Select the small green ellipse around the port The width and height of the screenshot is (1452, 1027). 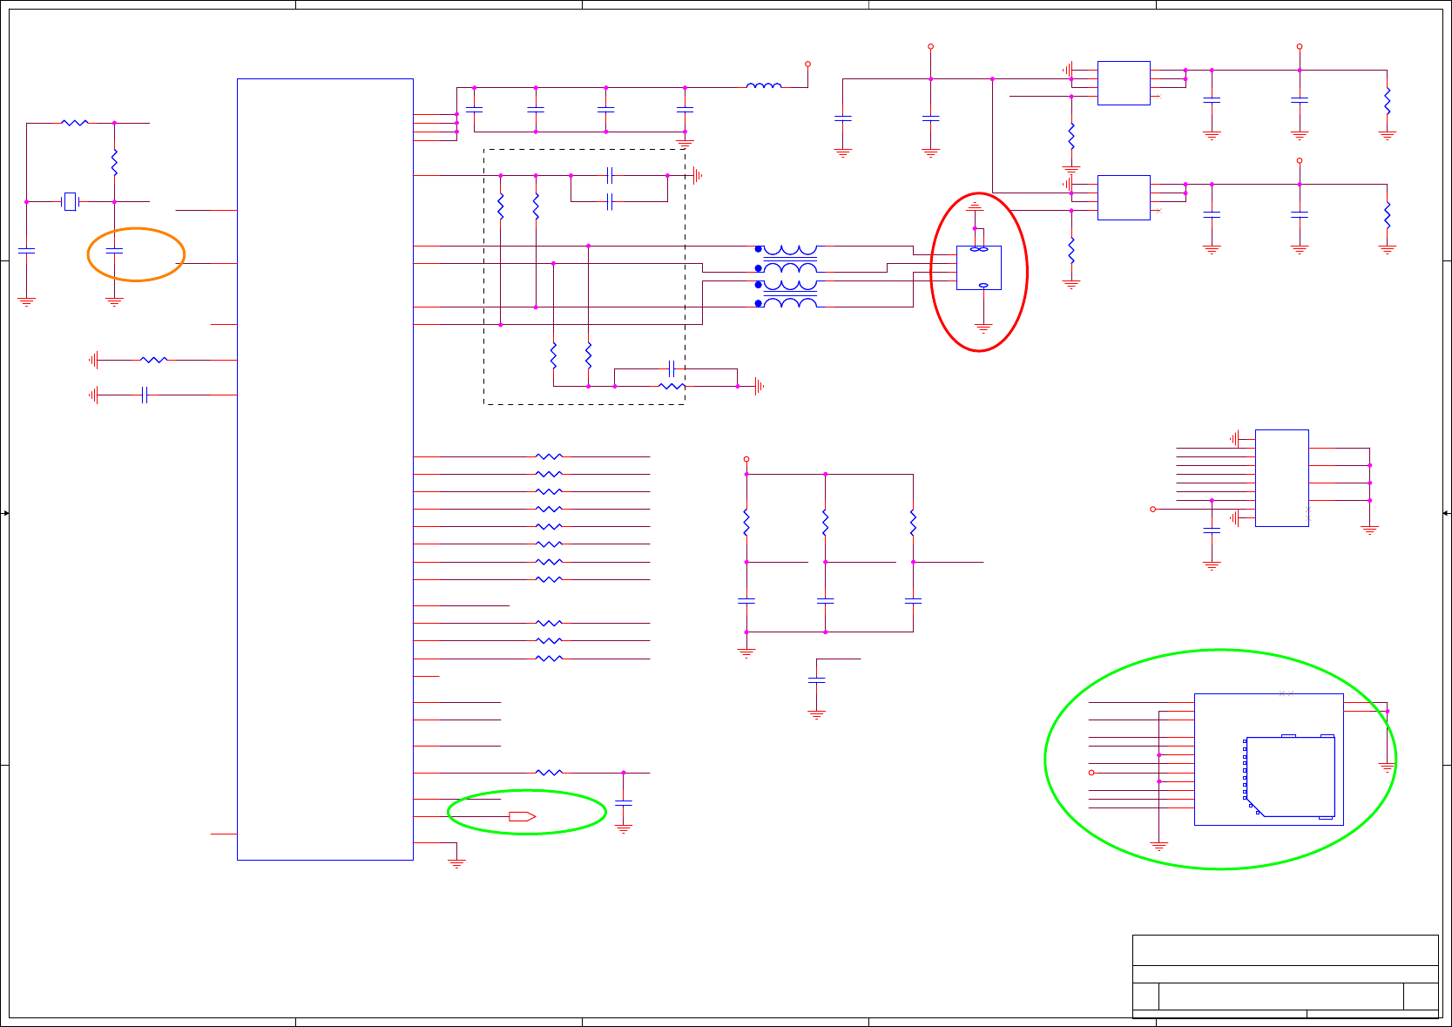pos(527,812)
